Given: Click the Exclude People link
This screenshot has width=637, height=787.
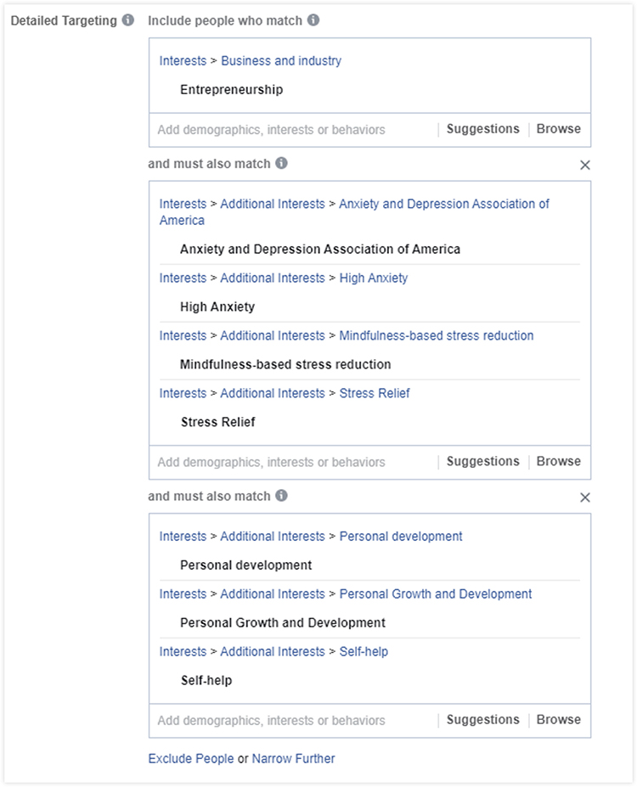Looking at the screenshot, I should click(191, 758).
